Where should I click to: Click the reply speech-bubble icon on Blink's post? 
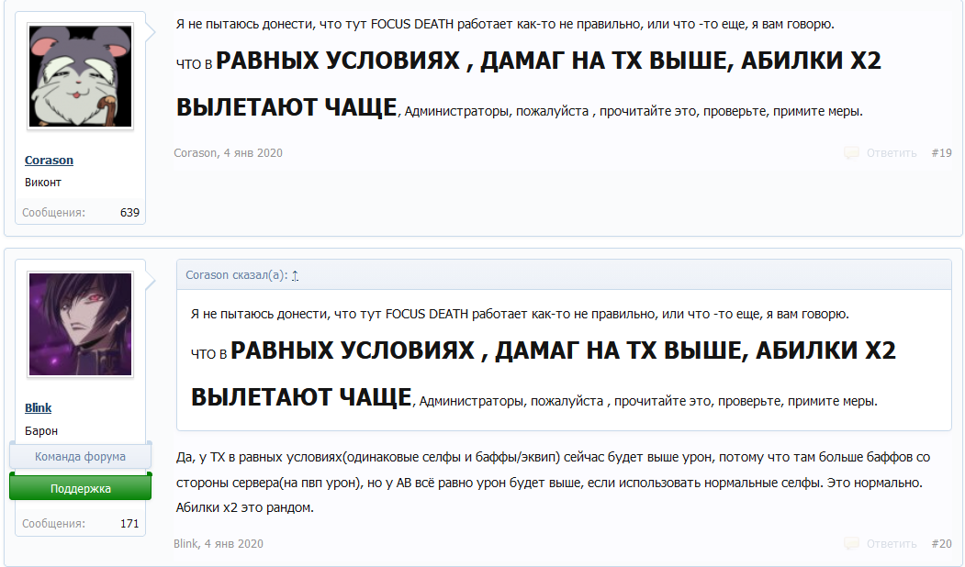[x=852, y=543]
